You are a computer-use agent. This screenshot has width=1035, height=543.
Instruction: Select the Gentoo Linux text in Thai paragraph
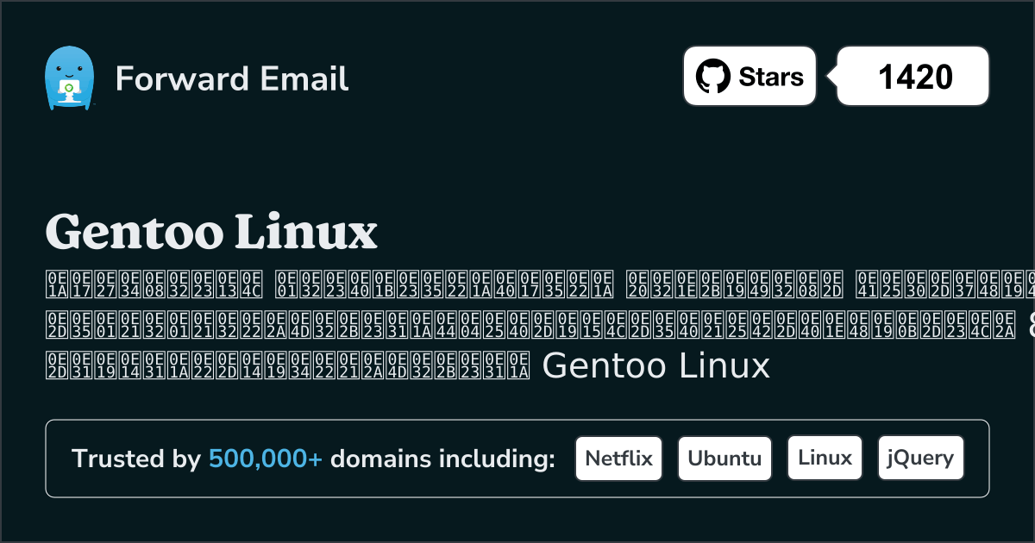tap(657, 365)
